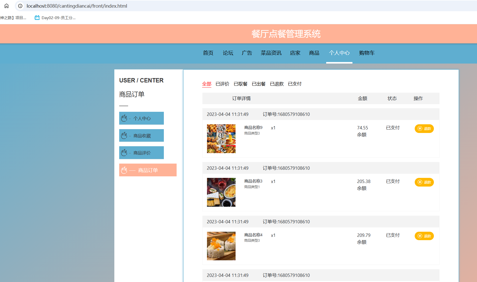The width and height of the screenshot is (477, 282).
Task: Click 退款 for 商品名称4 order
Action: pyautogui.click(x=424, y=236)
